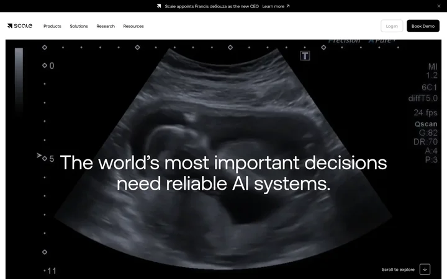Screen dimensions: 447x279
Task: Click the depth label 0
Action: 52,66
